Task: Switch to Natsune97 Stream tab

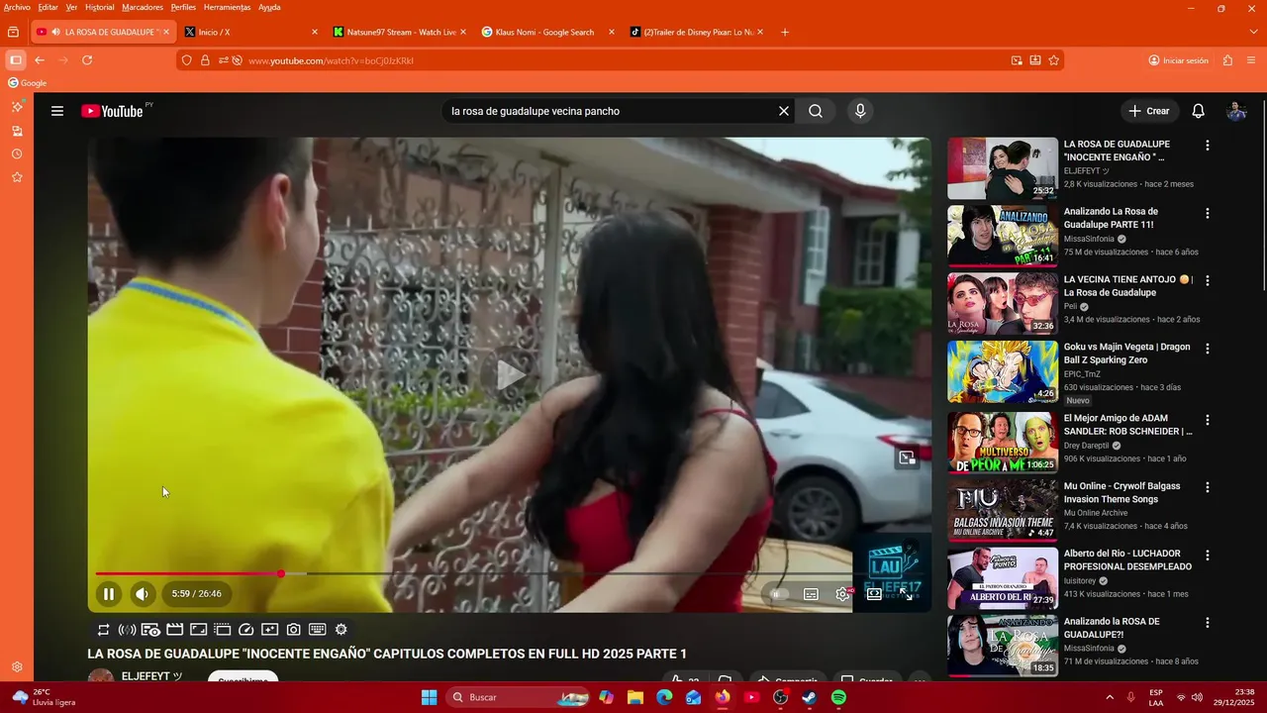Action: 401,32
